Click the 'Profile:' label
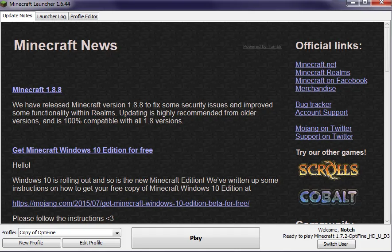Image resolution: width=392 pixels, height=252 pixels. coord(9,232)
